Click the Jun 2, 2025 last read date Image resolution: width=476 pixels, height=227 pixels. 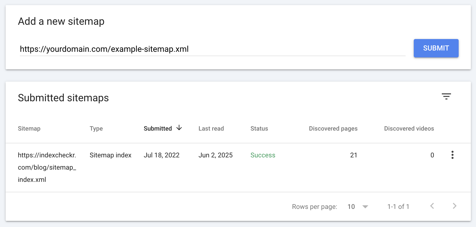tap(216, 155)
